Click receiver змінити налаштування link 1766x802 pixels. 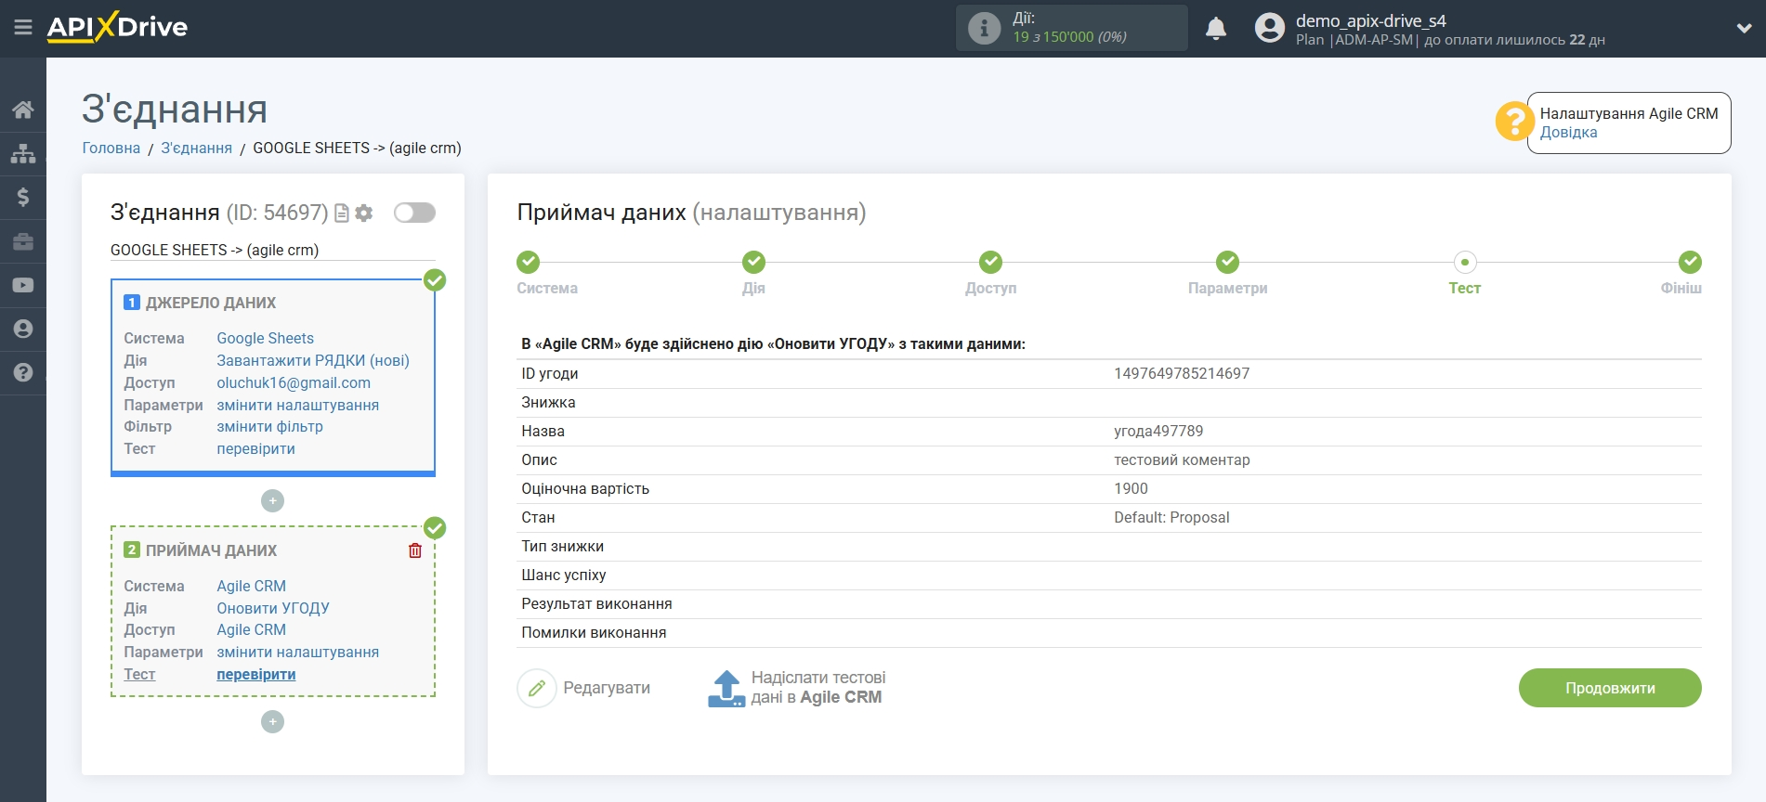[x=297, y=652]
